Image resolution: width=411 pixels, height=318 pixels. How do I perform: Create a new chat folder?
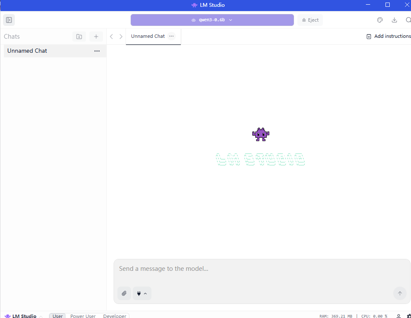pos(79,37)
